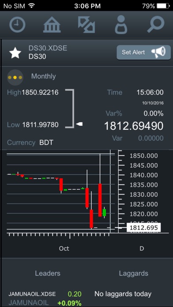Open the clock history icon
Image resolution: width=173 pixels, height=307 pixels.
(x=18, y=25)
